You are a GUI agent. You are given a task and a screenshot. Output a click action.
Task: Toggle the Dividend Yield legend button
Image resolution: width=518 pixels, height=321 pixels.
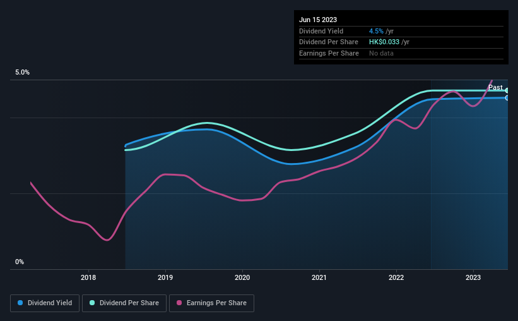(45, 303)
